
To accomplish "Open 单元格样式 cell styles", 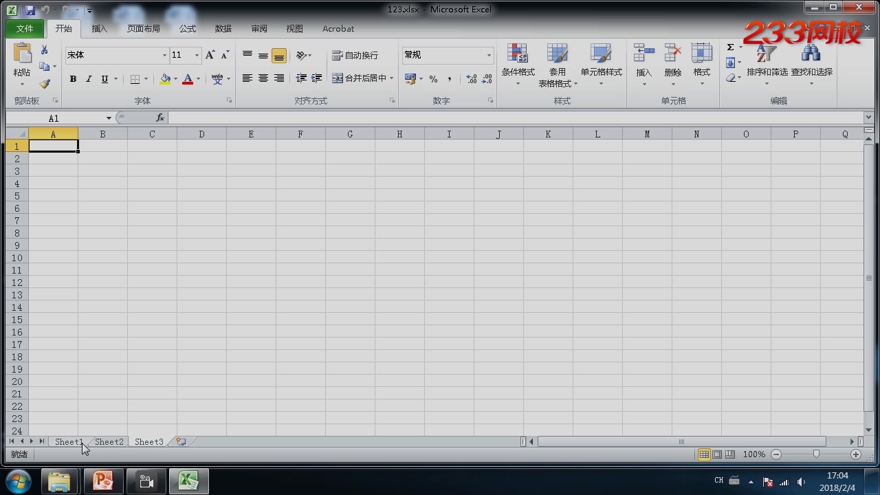I will (601, 65).
